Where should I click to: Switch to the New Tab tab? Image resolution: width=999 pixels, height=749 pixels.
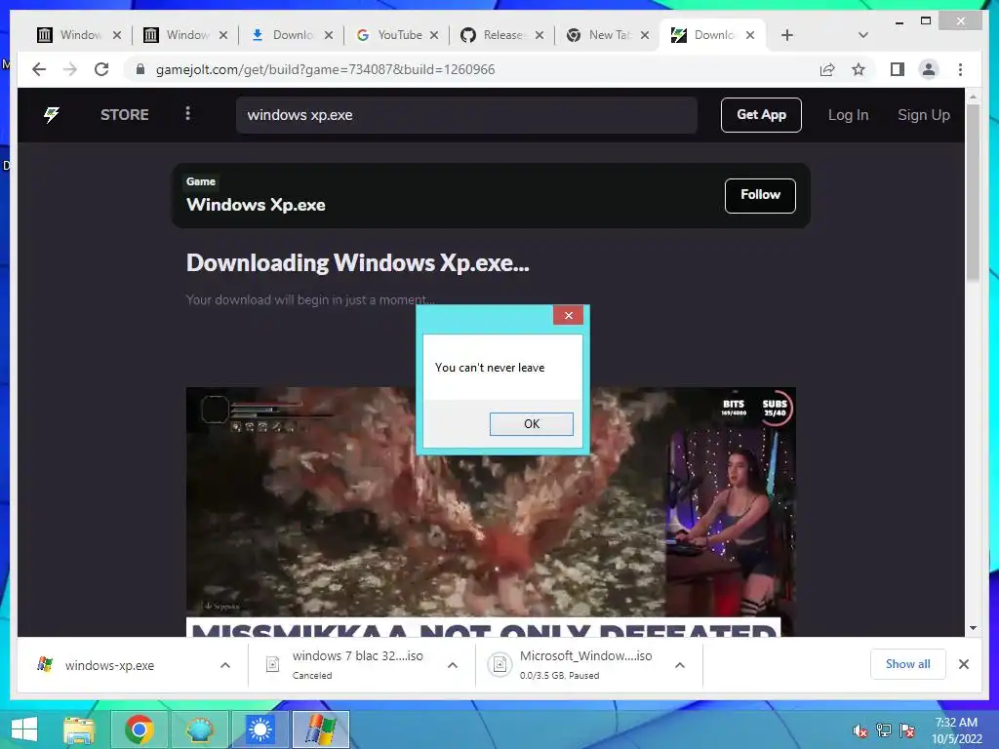tap(600, 35)
